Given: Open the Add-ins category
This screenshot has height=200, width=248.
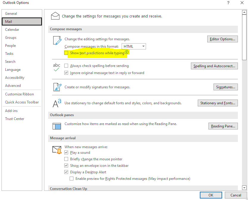Looking at the screenshot, I should point(22,111).
